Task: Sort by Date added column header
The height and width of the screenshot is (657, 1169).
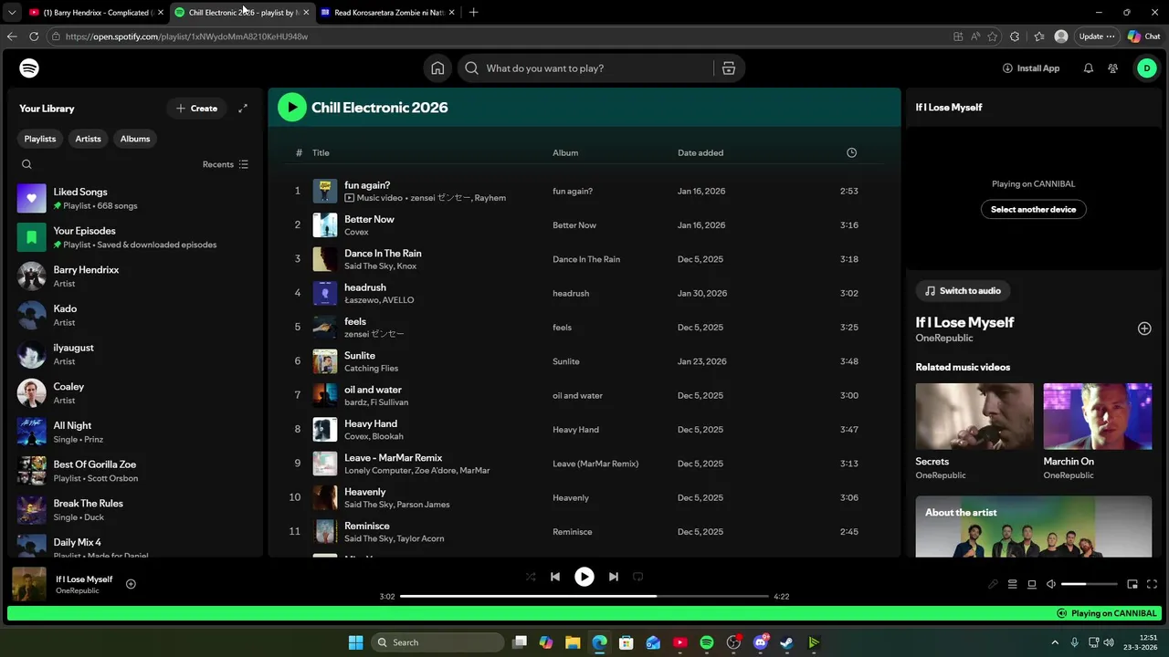Action: point(700,152)
